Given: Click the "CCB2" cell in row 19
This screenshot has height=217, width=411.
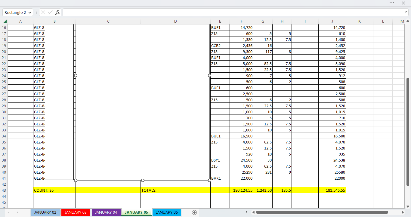Looking at the screenshot, I should point(220,46).
